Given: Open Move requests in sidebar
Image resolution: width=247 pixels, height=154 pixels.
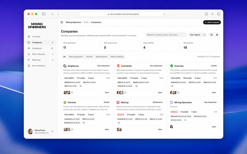Looking at the screenshot, I should point(40,54).
